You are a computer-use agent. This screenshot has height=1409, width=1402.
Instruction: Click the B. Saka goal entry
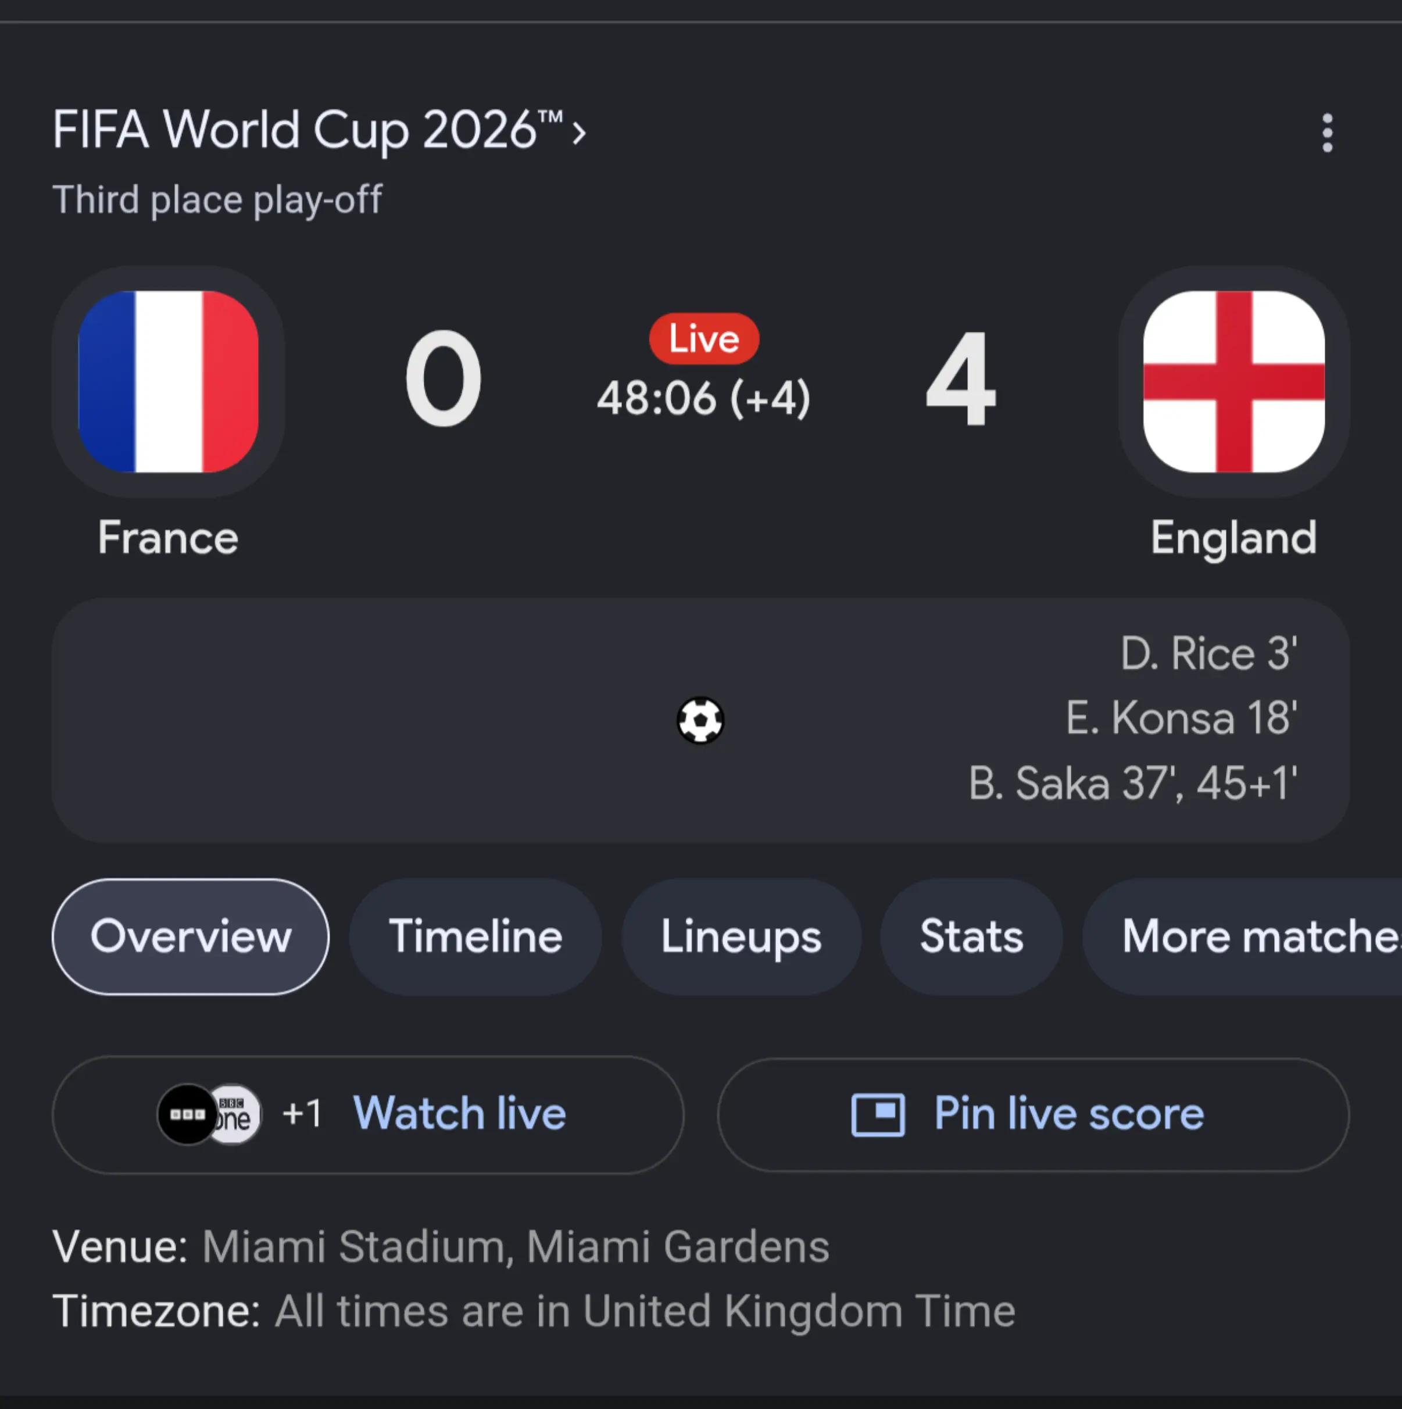tap(1133, 784)
